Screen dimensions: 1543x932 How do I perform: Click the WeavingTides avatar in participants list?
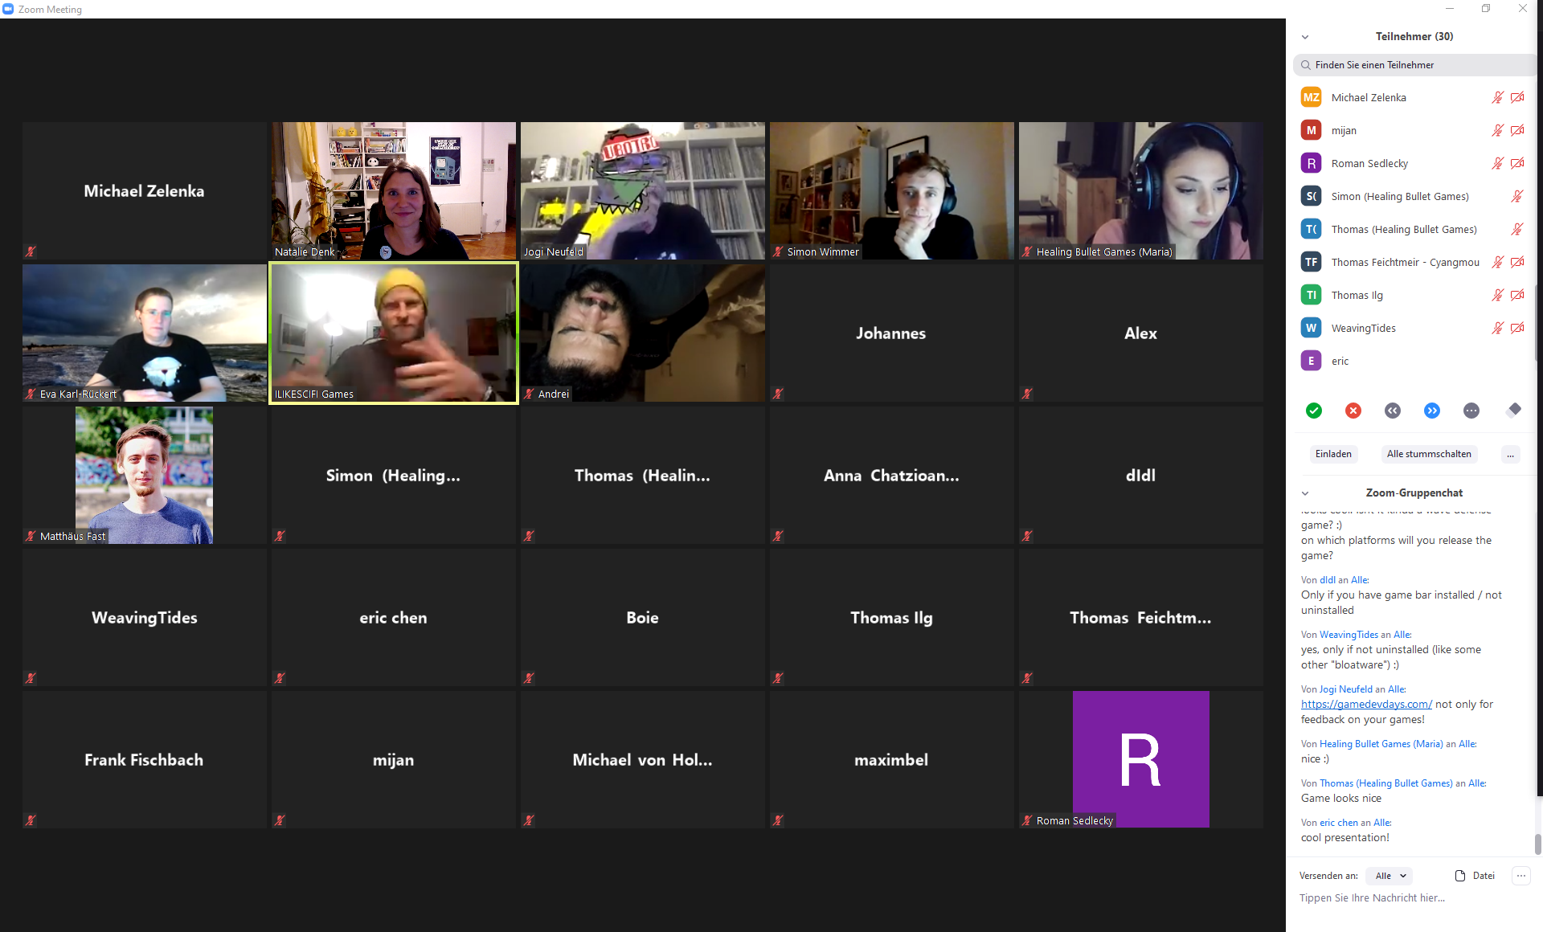(1311, 328)
